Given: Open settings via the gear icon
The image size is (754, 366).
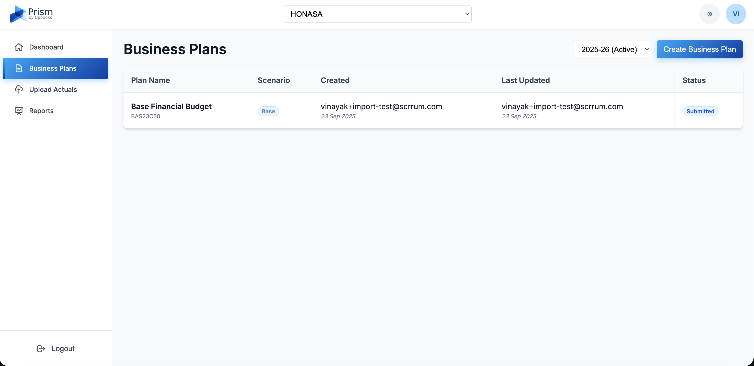Looking at the screenshot, I should pyautogui.click(x=709, y=14).
